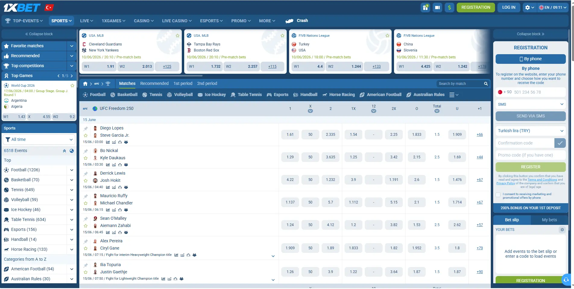Pin the Derrick Lewis vs Josh Hokit fight
The width and height of the screenshot is (574, 289).
[86, 174]
